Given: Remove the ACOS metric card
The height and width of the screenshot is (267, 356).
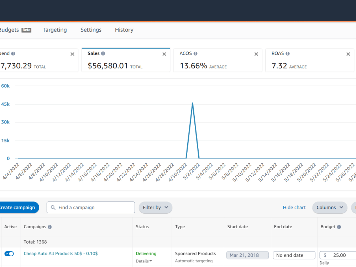Looking at the screenshot, I should 256,54.
